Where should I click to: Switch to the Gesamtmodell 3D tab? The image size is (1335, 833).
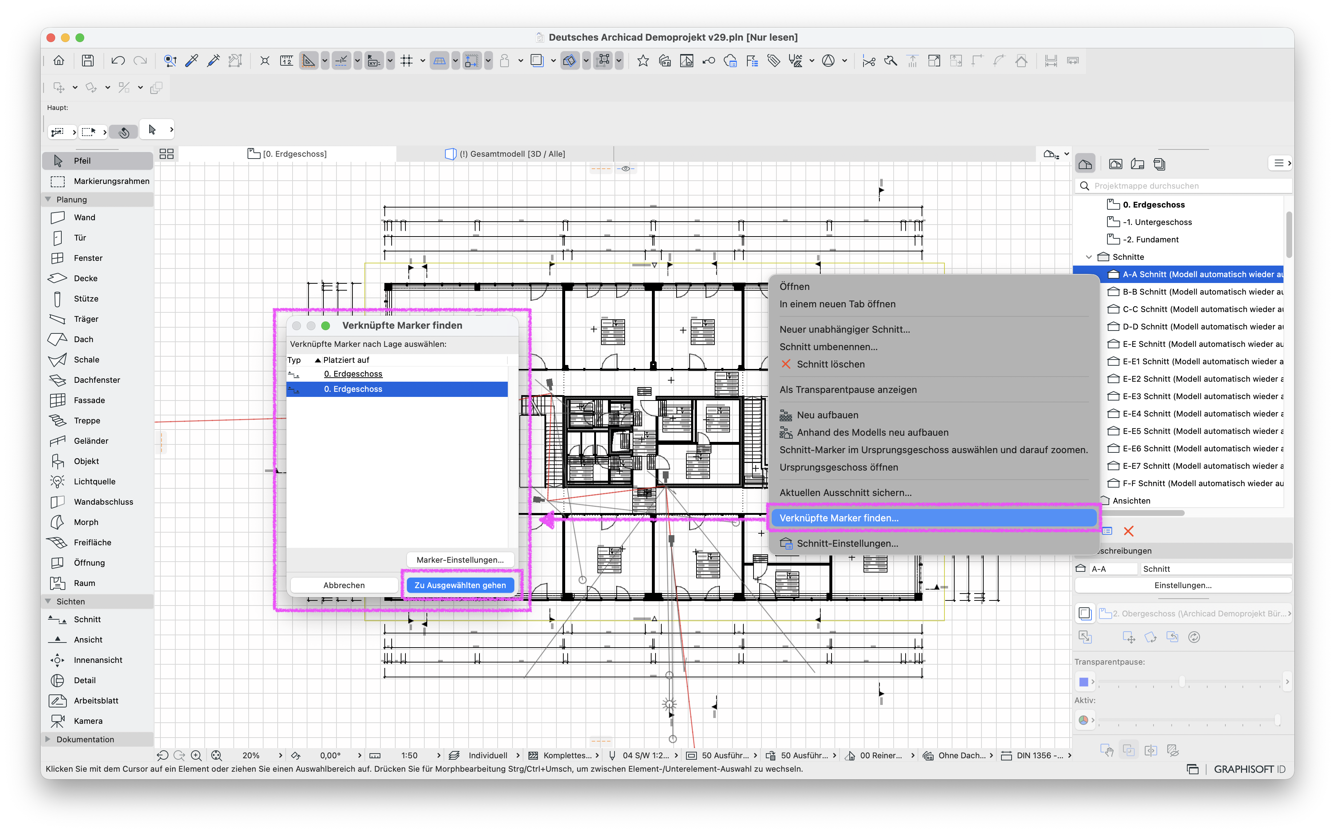[505, 154]
